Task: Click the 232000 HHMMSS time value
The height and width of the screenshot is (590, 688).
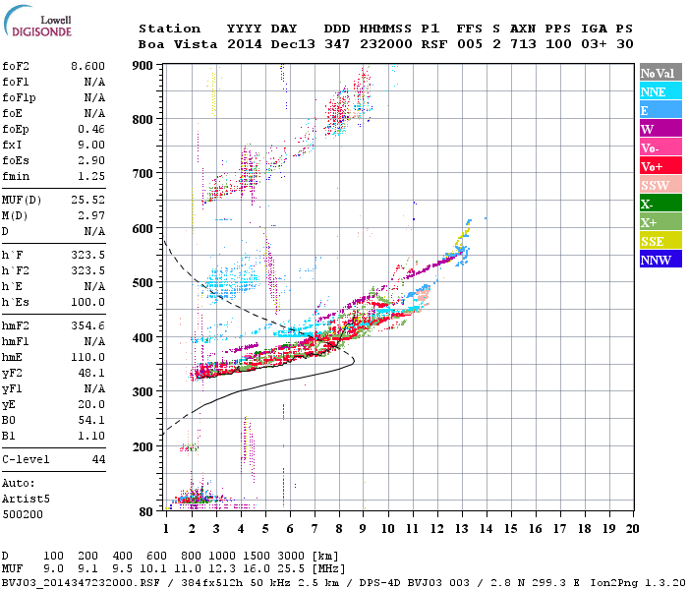Action: [386, 44]
